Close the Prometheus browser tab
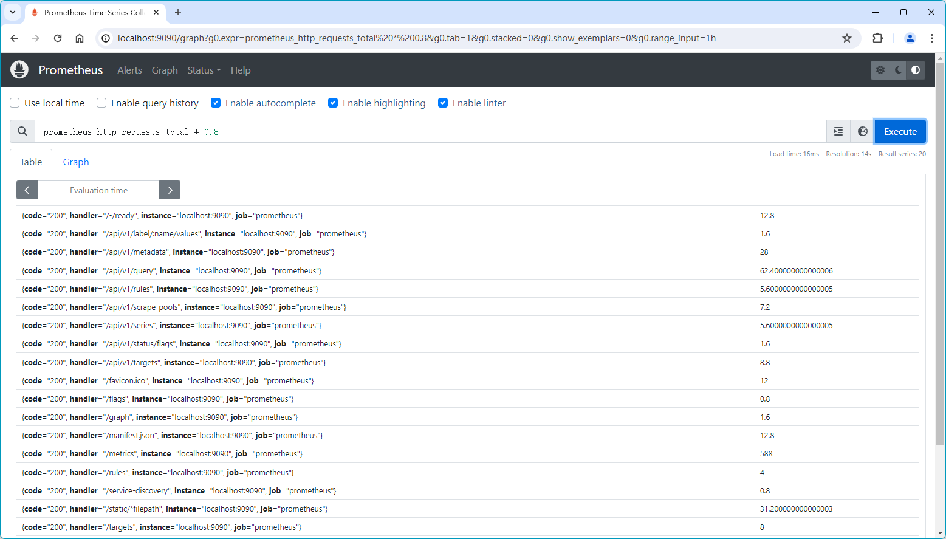 tap(156, 12)
